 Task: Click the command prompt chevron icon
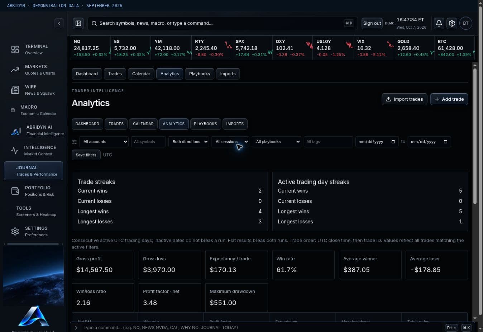(x=76, y=328)
